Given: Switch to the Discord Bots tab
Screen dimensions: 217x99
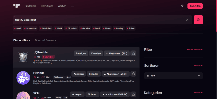Looking at the screenshot, I should point(22,40).
